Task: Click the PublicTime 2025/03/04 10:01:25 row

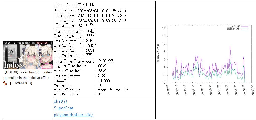Action: point(90,11)
